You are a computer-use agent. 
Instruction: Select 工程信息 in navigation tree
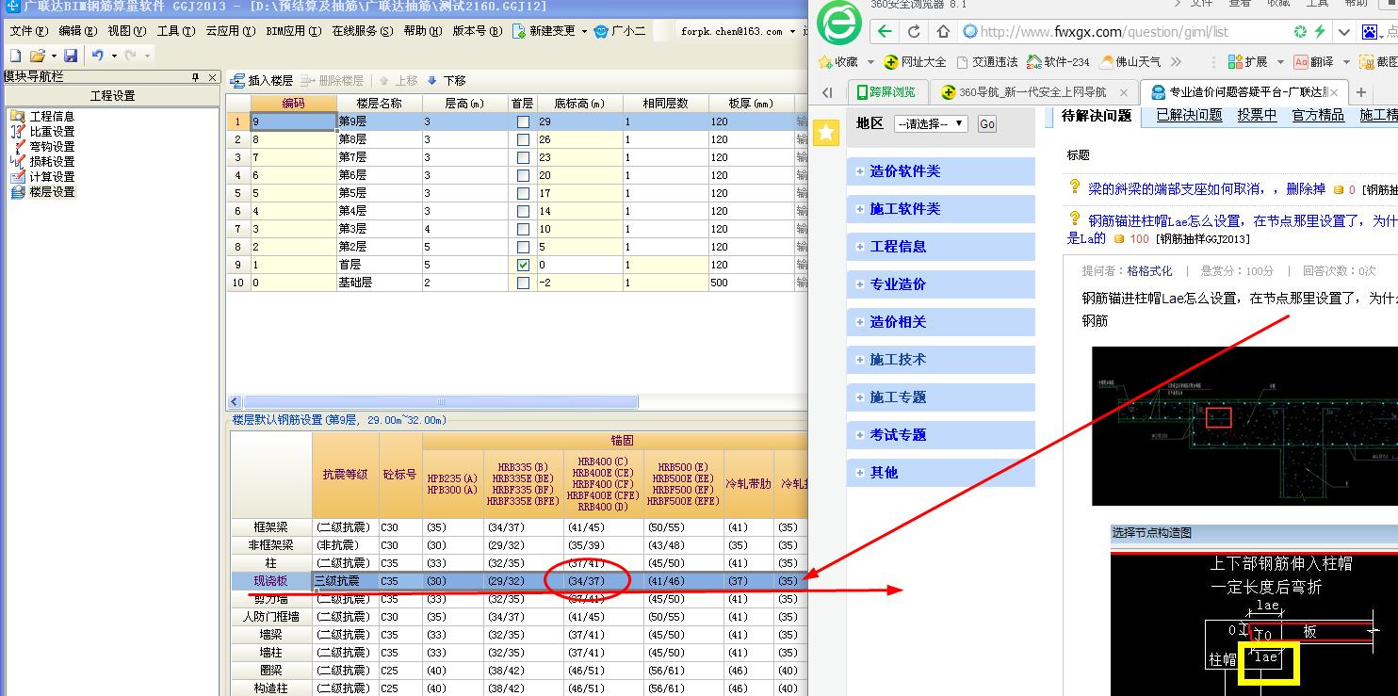pyautogui.click(x=52, y=117)
